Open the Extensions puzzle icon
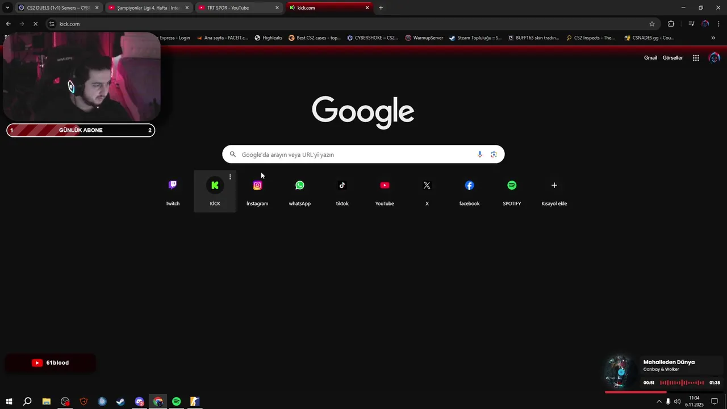The width and height of the screenshot is (727, 409). coord(671,24)
